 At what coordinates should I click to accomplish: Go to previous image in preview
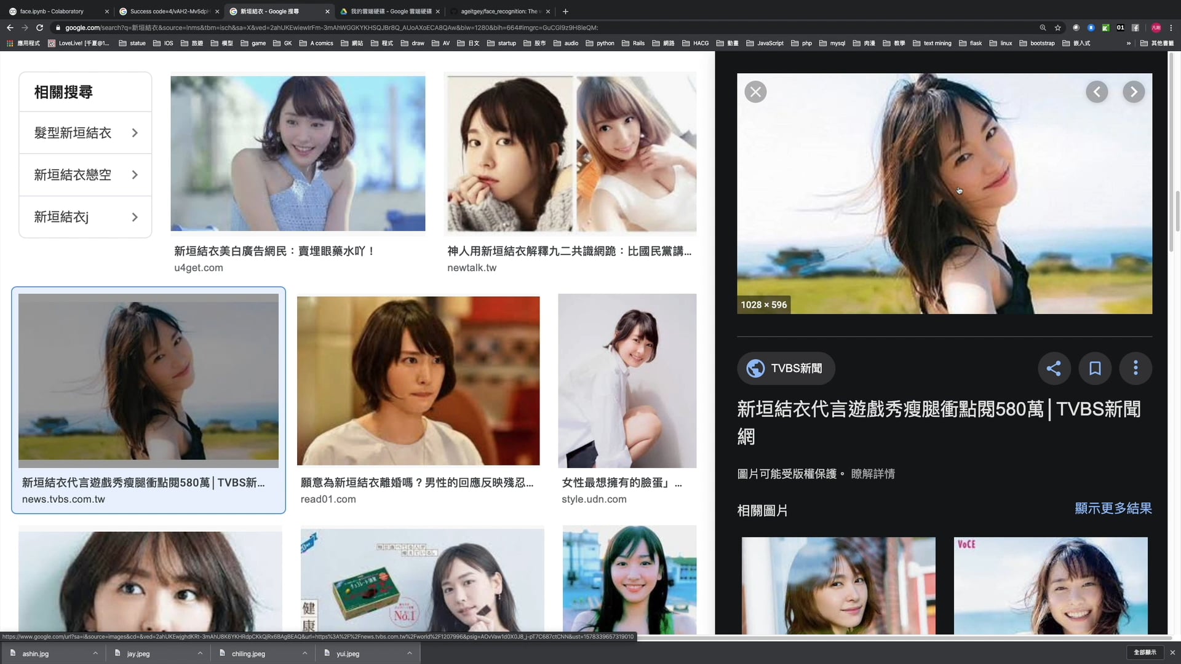[1097, 92]
